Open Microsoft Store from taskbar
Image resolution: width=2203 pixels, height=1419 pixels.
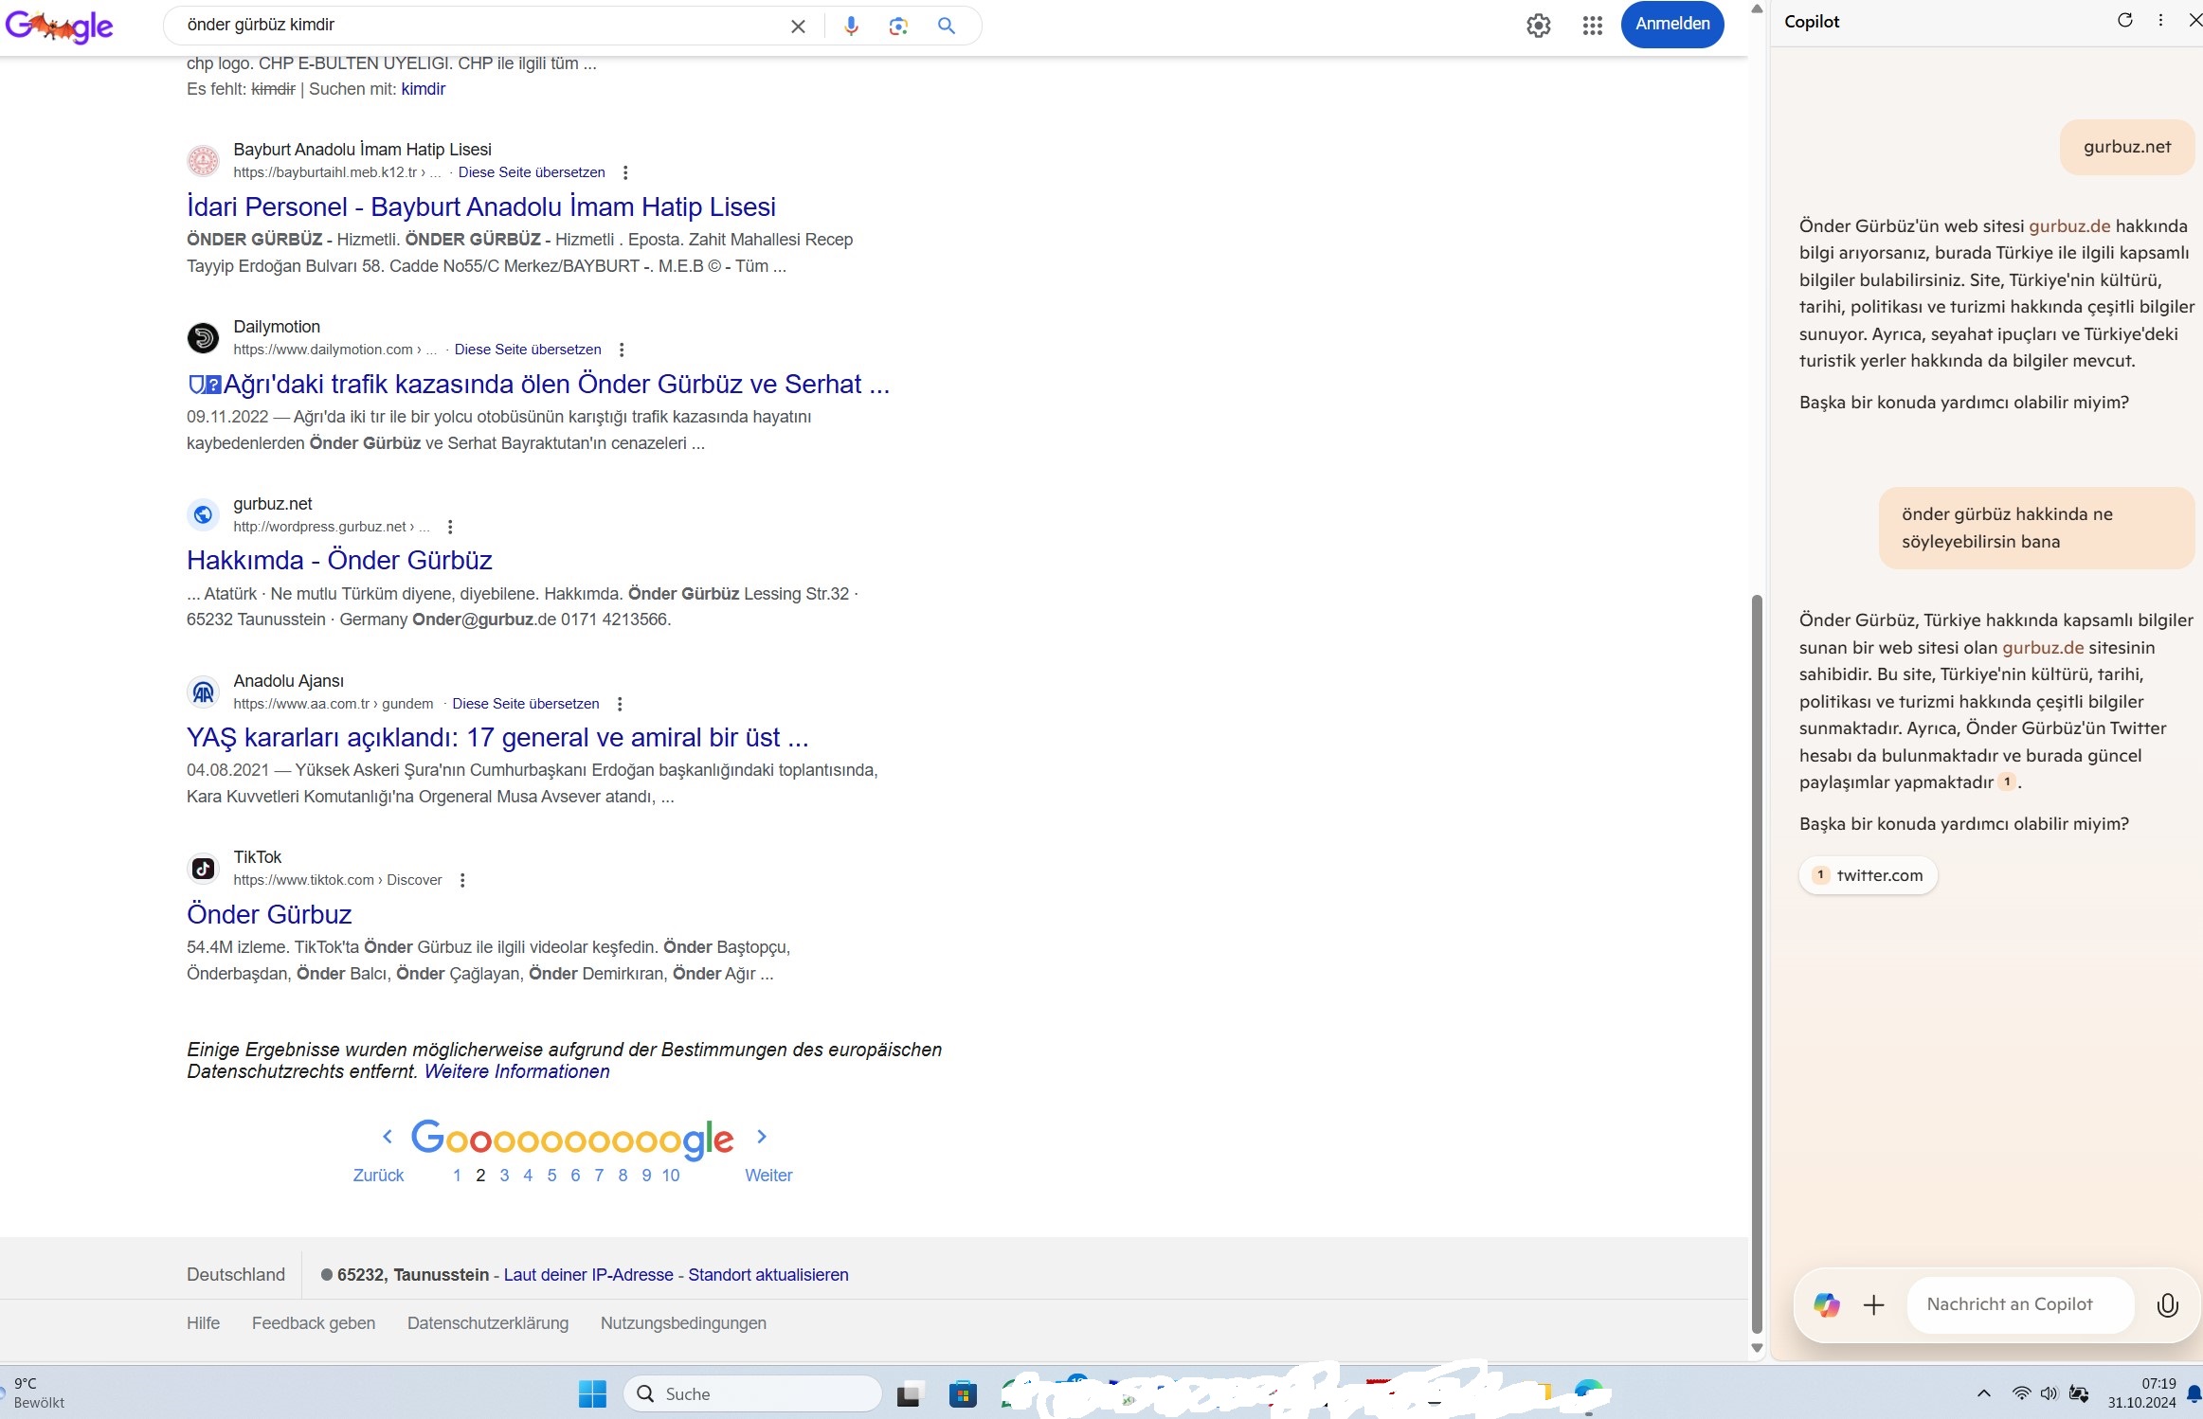[963, 1393]
